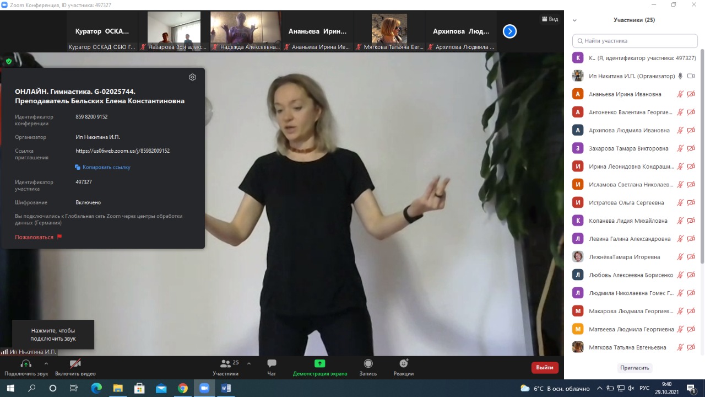Open Microsoft Edge from taskbar

(96, 388)
